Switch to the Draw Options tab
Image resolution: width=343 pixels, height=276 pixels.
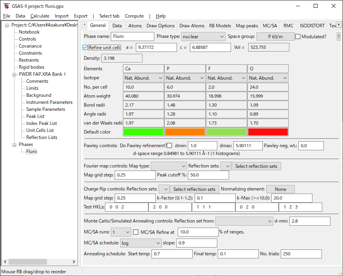(x=161, y=26)
